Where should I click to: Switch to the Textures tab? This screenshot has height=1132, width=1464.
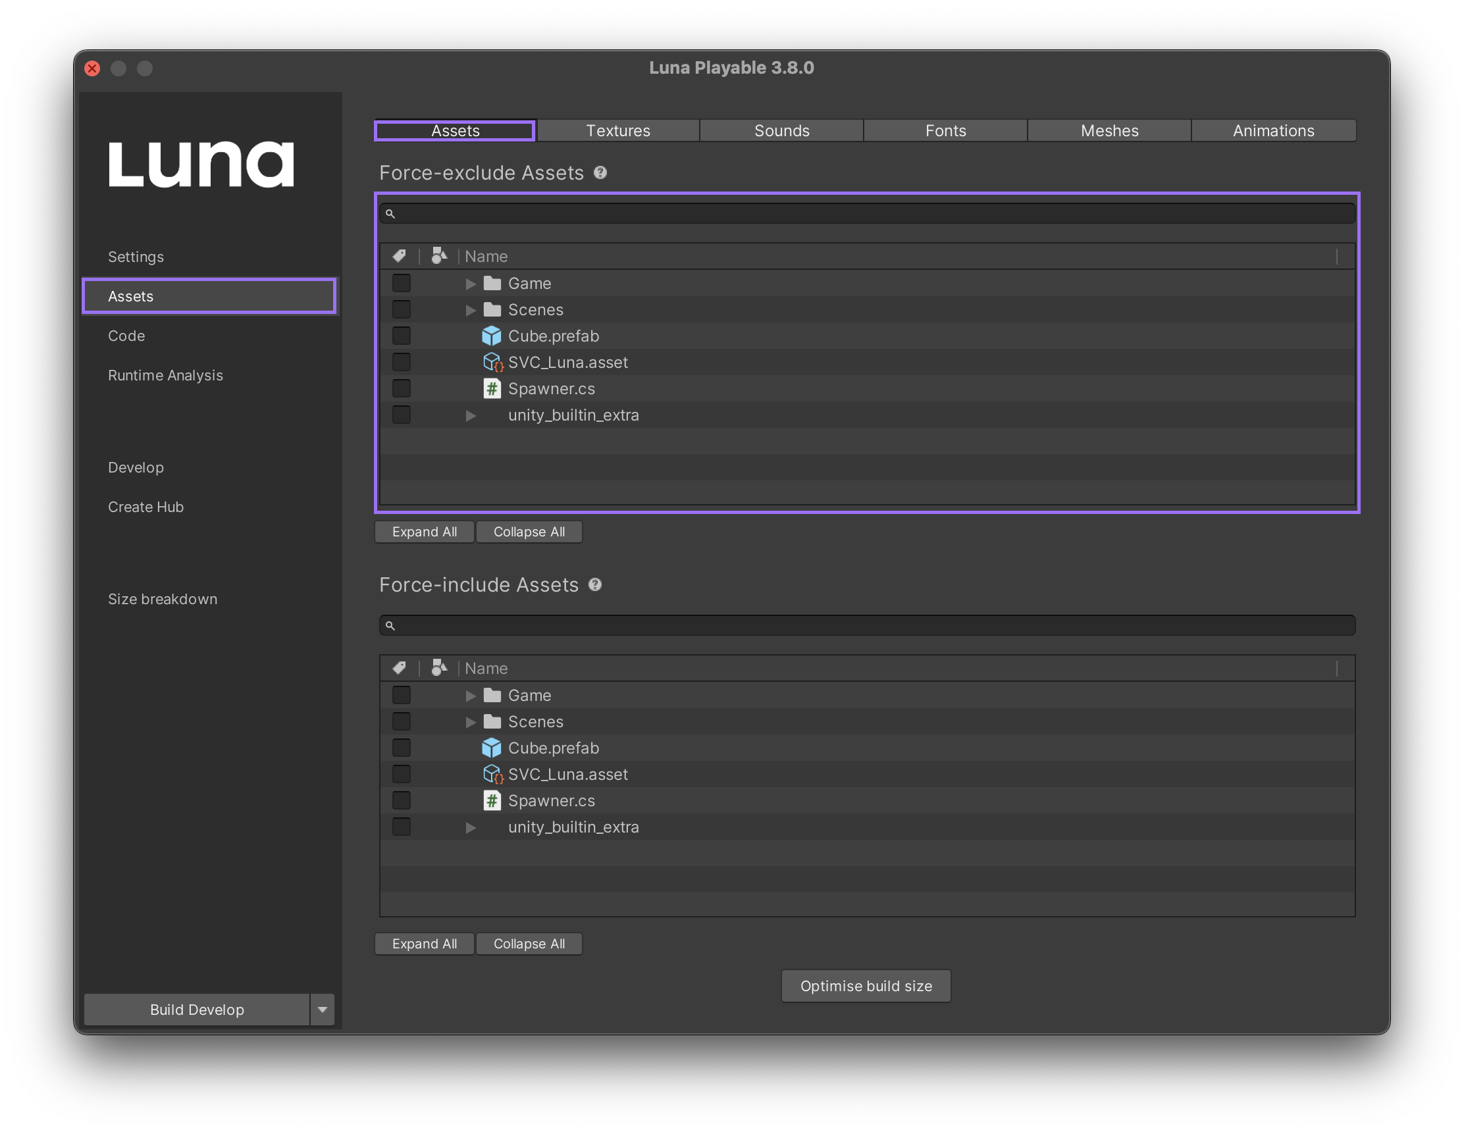pyautogui.click(x=618, y=131)
